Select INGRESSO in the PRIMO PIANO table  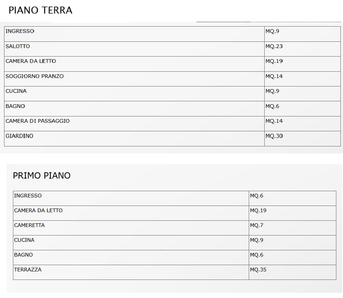pos(28,196)
